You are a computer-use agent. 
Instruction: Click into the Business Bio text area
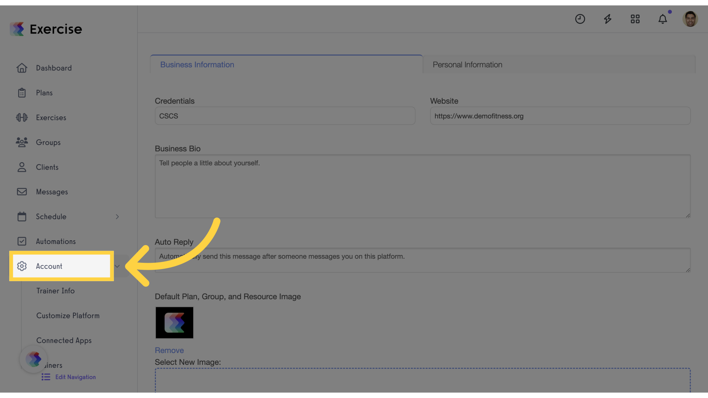coord(423,186)
